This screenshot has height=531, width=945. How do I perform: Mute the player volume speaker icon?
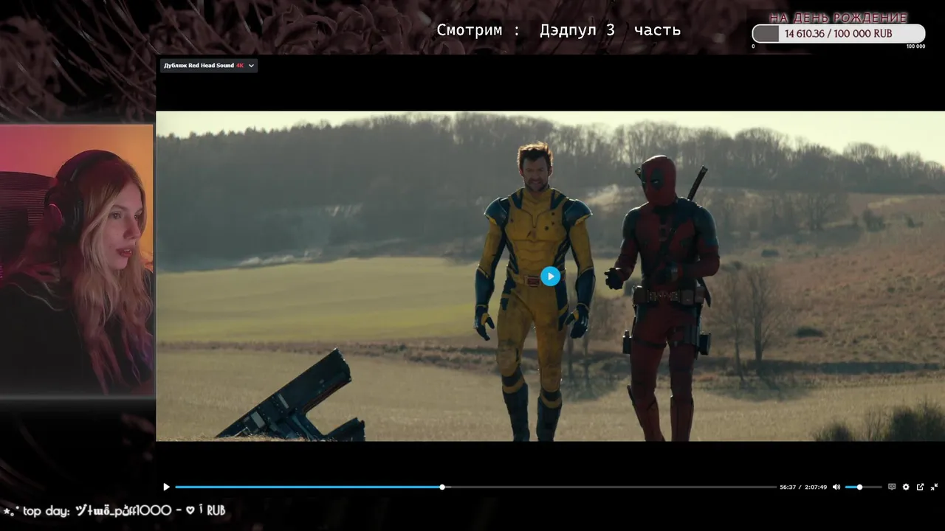tap(836, 487)
